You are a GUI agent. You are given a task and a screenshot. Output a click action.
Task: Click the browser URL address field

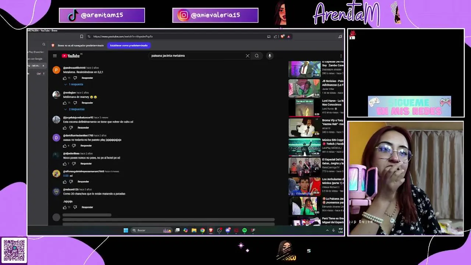pos(177,36)
